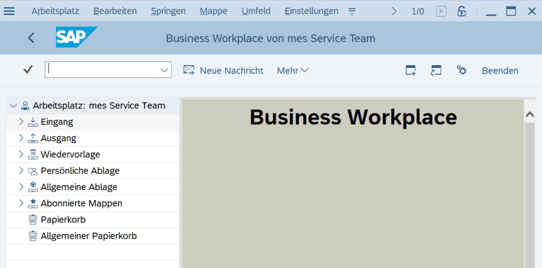The width and height of the screenshot is (542, 268).
Task: Click scrollbar up arrow in right panel
Action: pyautogui.click(x=530, y=115)
